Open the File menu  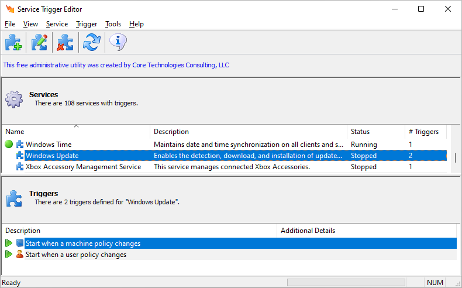10,24
